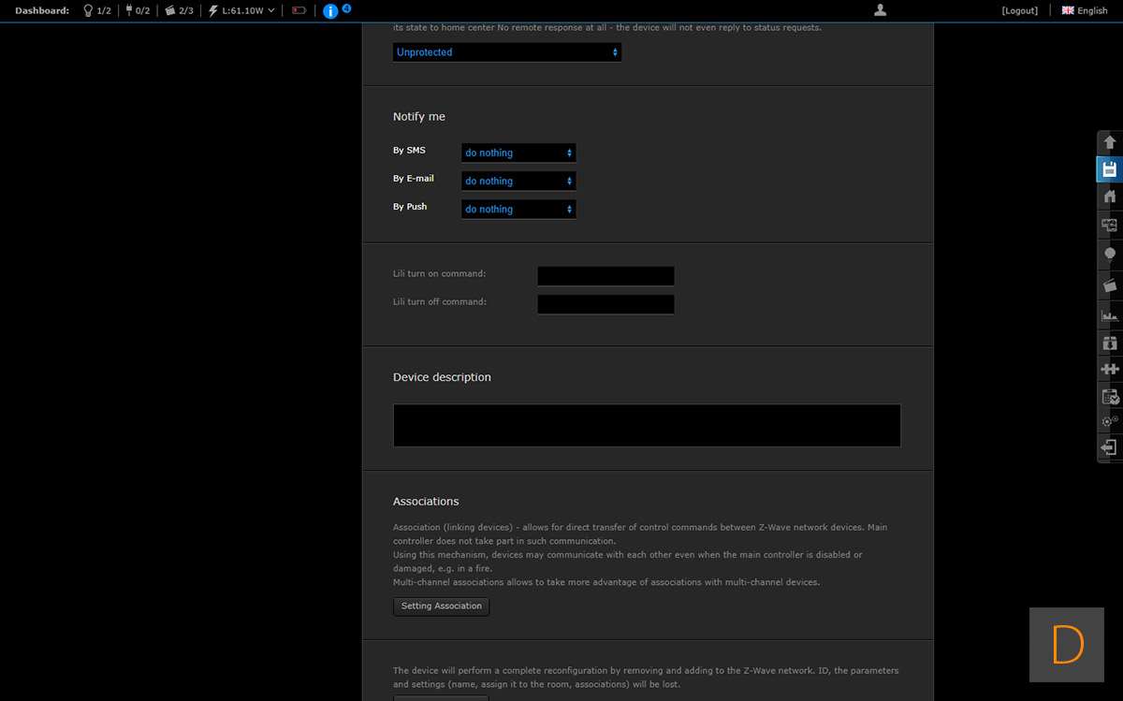The height and width of the screenshot is (701, 1123).
Task: Focus the Lili turn on command field
Action: (605, 276)
